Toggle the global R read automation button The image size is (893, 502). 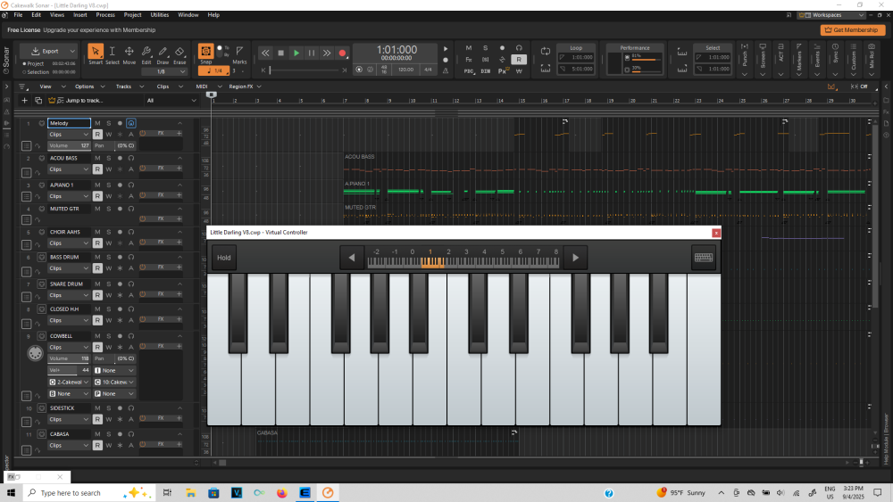point(519,59)
